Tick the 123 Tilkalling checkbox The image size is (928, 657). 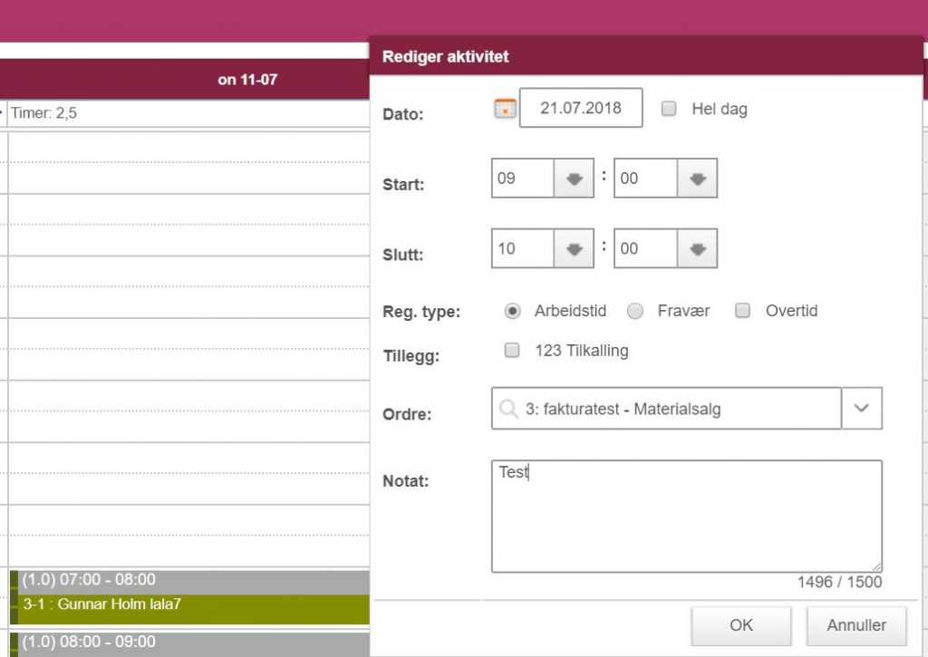[x=512, y=350]
